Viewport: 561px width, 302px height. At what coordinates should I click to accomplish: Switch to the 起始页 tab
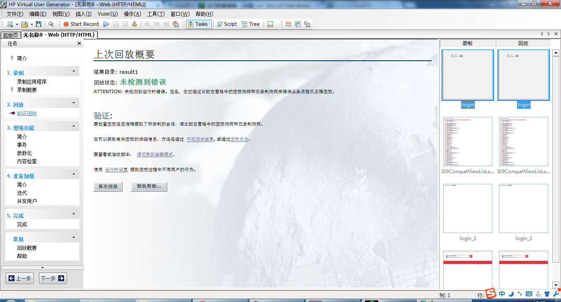pyautogui.click(x=11, y=35)
